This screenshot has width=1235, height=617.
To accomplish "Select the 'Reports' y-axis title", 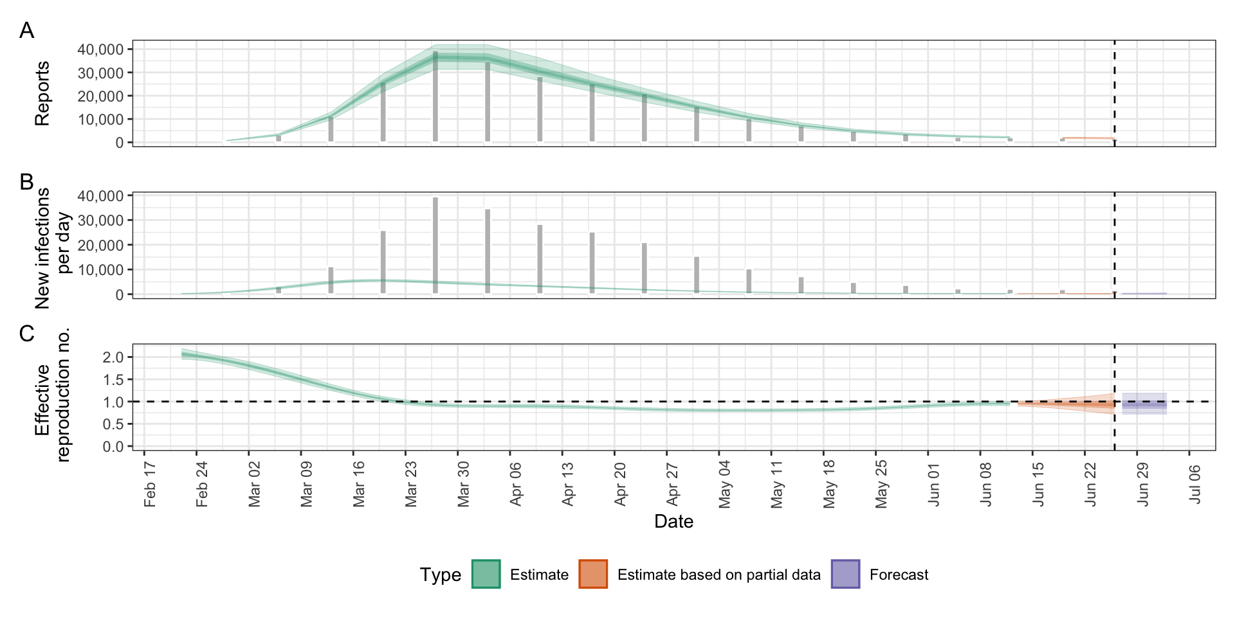I will [x=42, y=94].
